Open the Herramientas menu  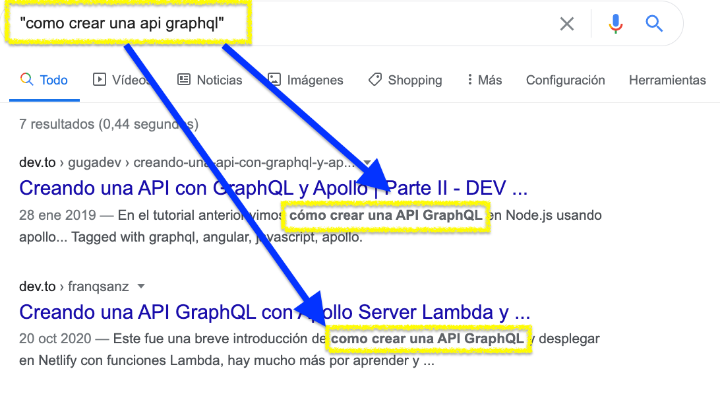667,79
